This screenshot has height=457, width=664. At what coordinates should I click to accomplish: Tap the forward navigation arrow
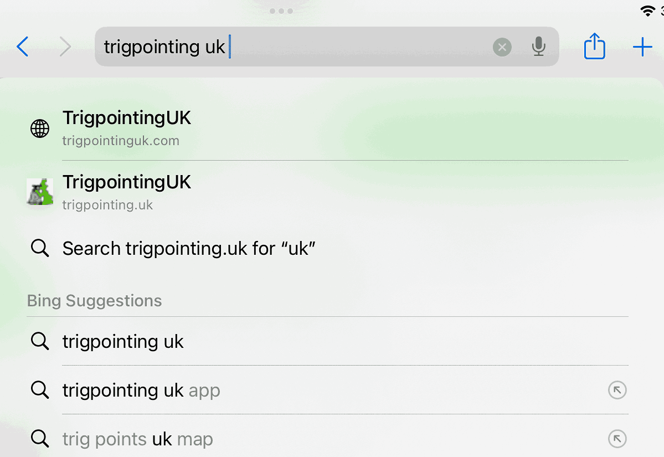point(65,47)
